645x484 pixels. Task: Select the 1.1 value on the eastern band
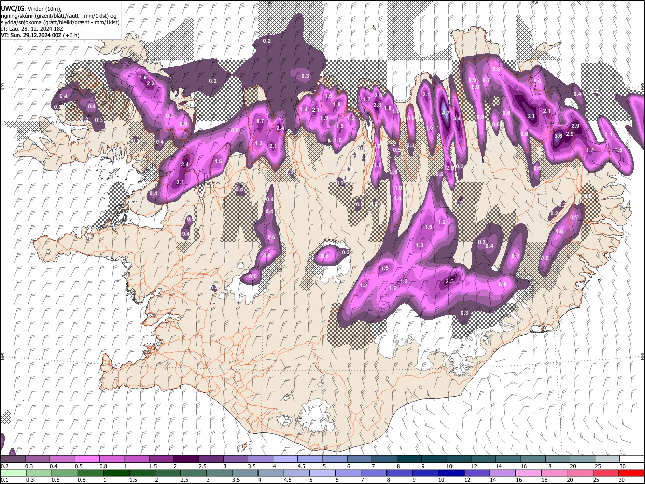609,135
